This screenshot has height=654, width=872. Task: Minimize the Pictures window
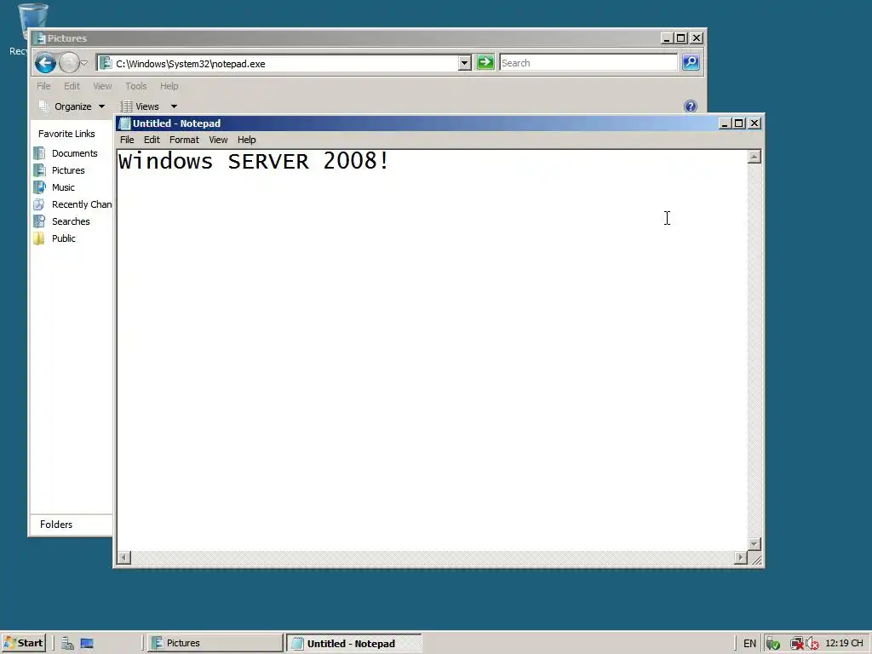666,38
